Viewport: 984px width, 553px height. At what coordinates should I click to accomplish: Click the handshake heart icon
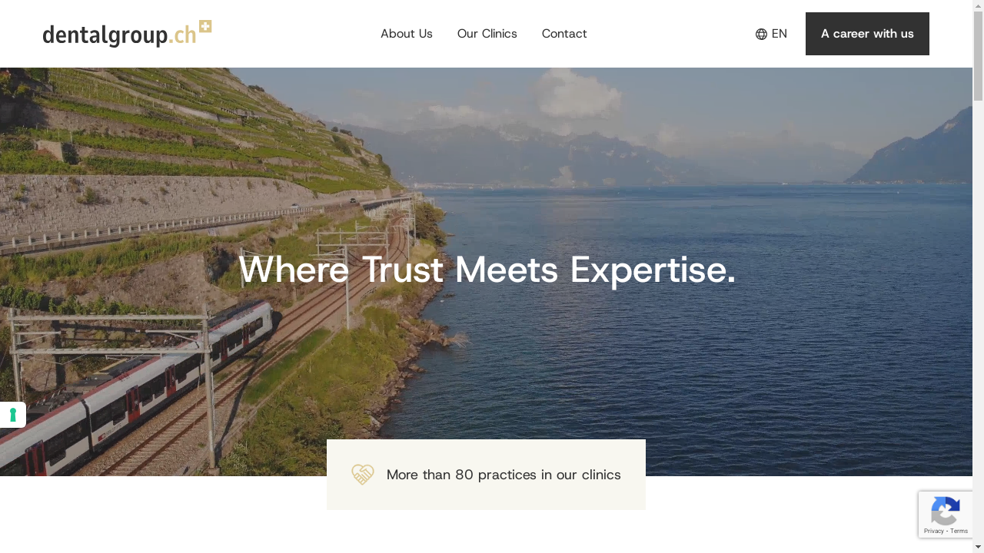(x=363, y=475)
